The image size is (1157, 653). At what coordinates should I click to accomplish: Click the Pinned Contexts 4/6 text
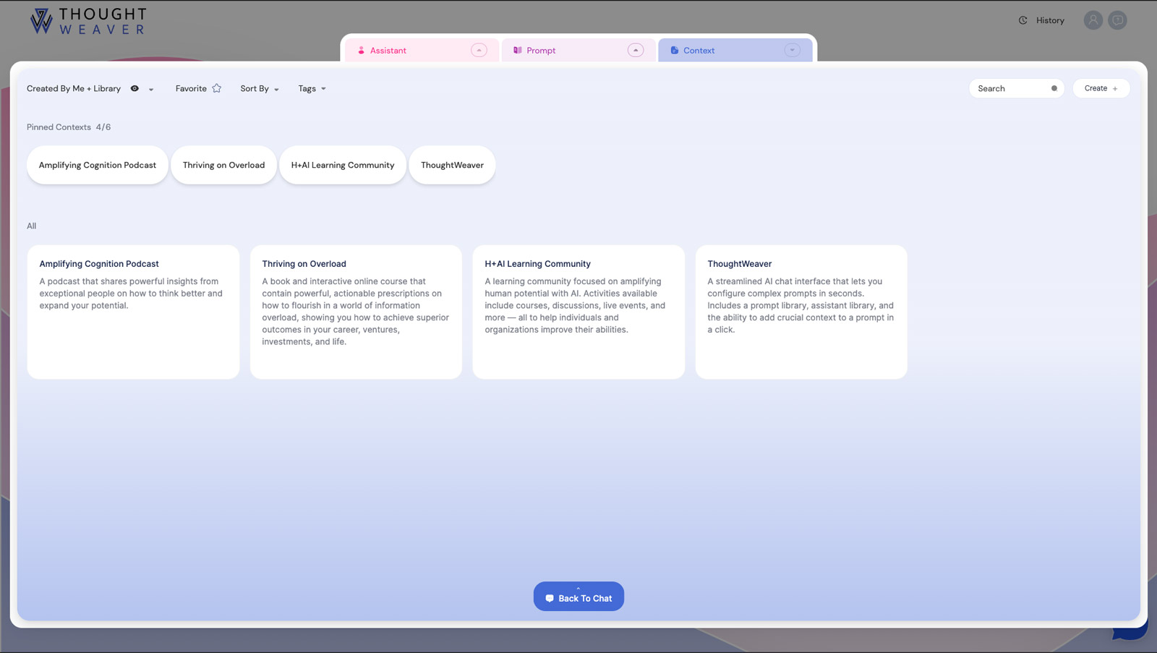[x=69, y=127]
